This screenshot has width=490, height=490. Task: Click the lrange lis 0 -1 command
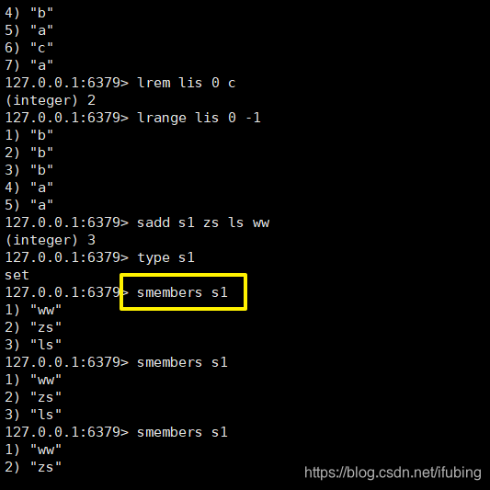click(x=199, y=118)
